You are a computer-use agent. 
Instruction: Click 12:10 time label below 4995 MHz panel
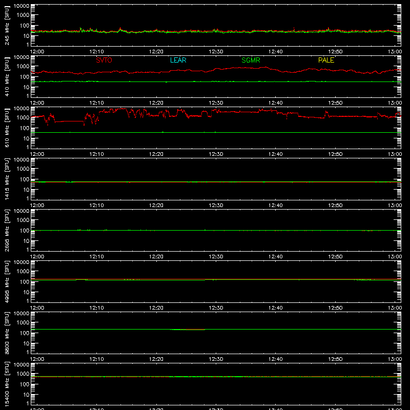coord(96,308)
